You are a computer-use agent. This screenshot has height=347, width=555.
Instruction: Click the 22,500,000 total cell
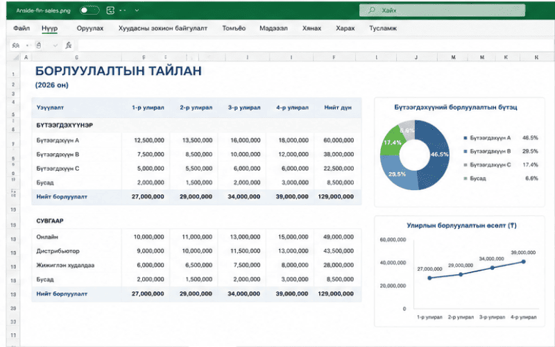coord(339,169)
